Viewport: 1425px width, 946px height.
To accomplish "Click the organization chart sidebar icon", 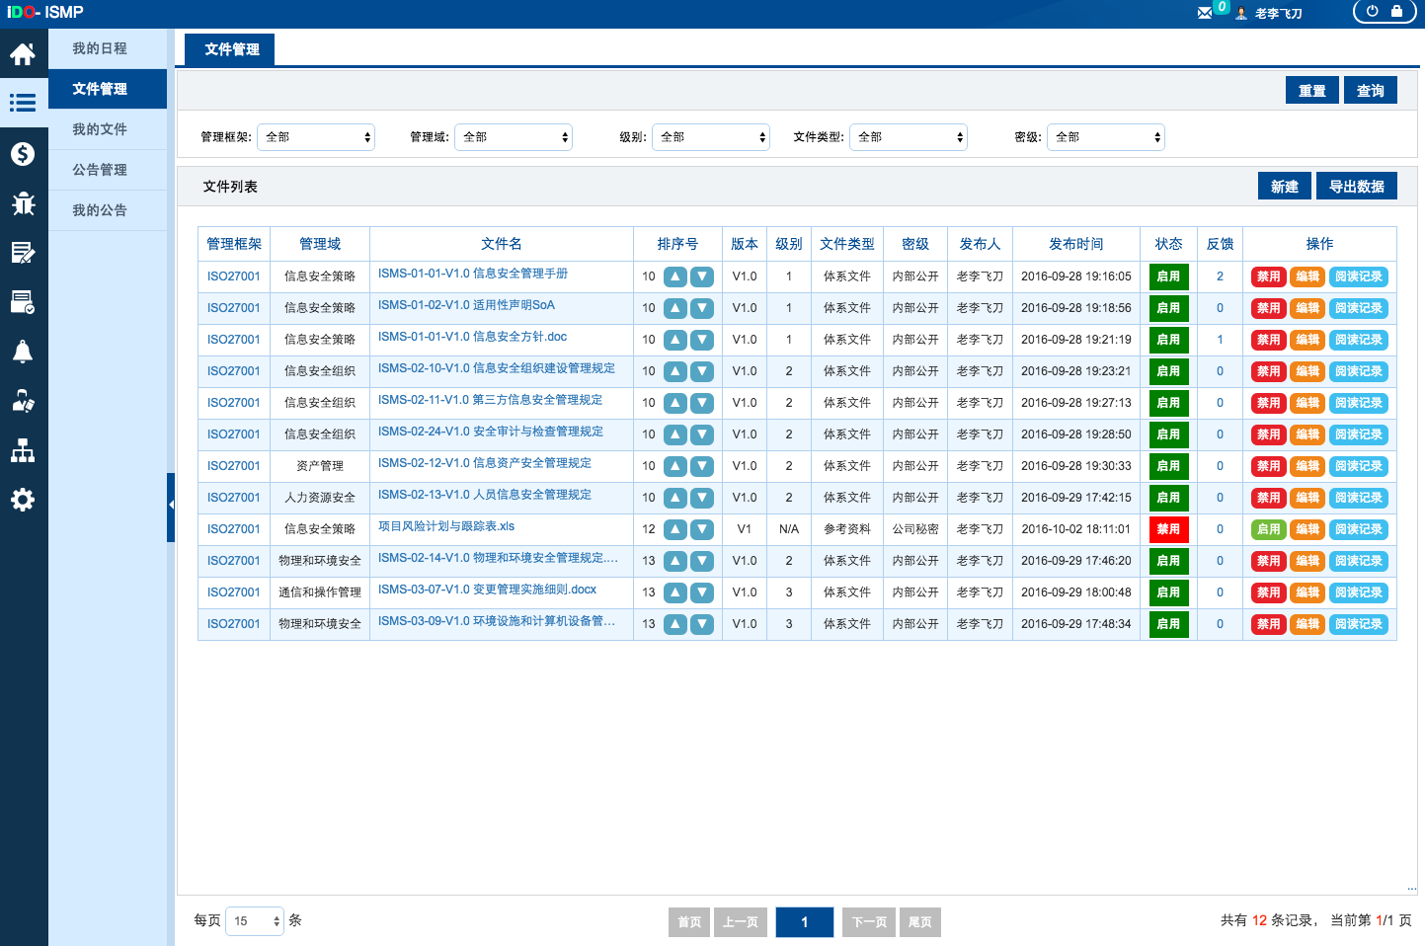I will click(23, 451).
